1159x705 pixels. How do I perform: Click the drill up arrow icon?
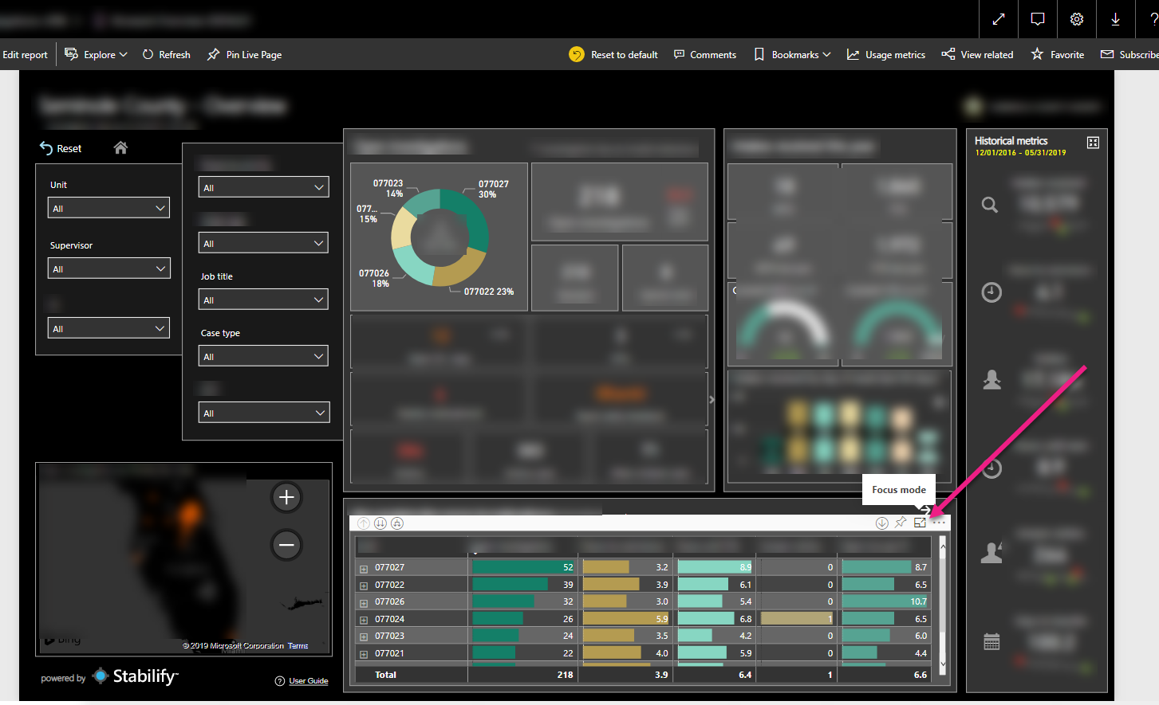pyautogui.click(x=364, y=523)
